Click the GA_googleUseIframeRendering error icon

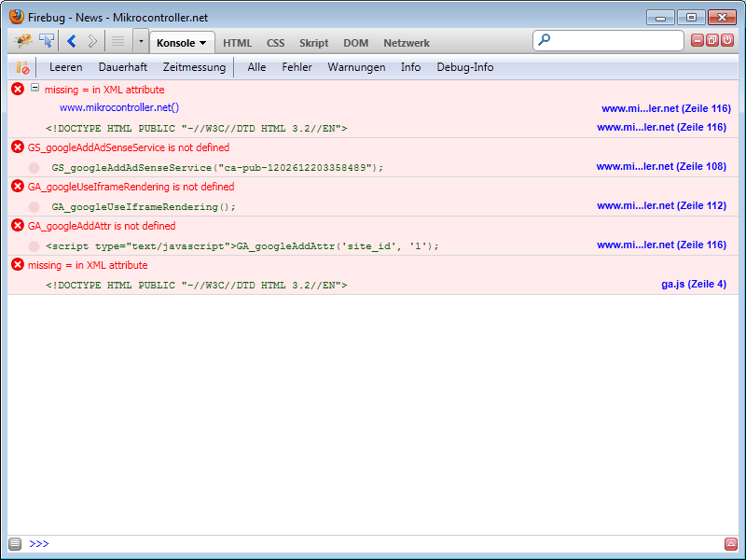(18, 186)
